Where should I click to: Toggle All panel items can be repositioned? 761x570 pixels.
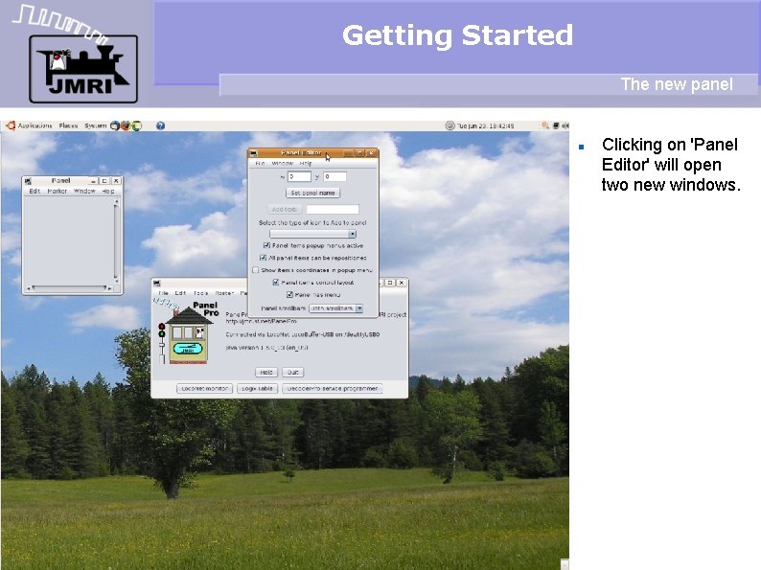(263, 258)
